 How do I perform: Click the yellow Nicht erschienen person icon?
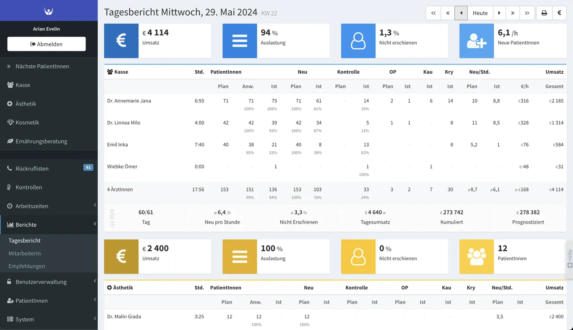click(x=358, y=257)
